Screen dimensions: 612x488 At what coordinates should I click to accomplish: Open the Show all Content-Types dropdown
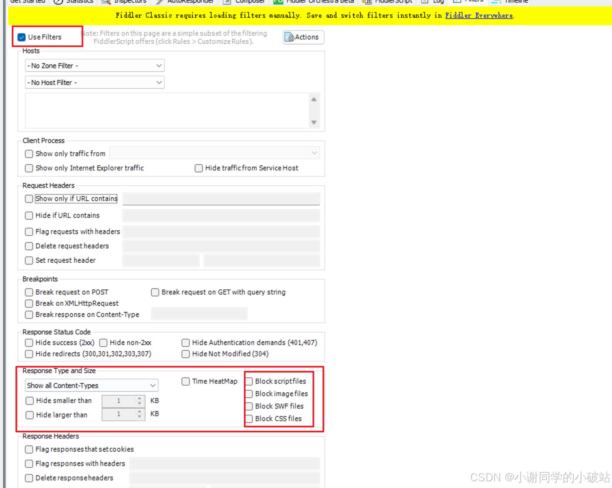[x=92, y=385]
